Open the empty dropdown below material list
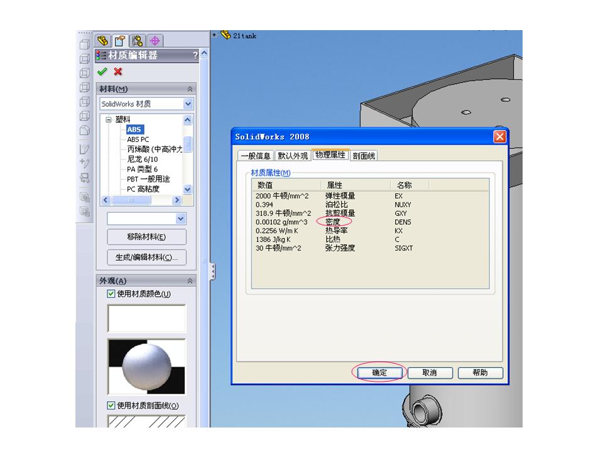This screenshot has width=603, height=452. coord(181,218)
